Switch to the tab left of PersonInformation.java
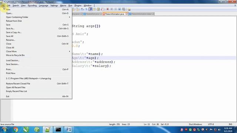 93,14
